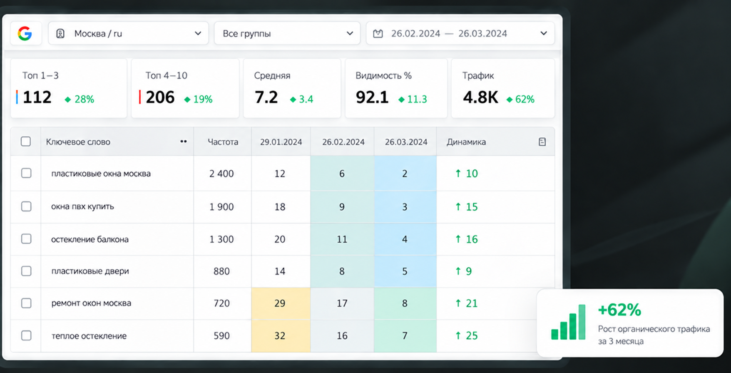Click the export icon in the Динамика column header
The width and height of the screenshot is (731, 373).
[542, 142]
